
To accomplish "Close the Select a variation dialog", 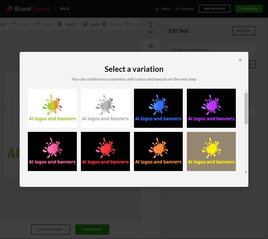I will pos(240,60).
